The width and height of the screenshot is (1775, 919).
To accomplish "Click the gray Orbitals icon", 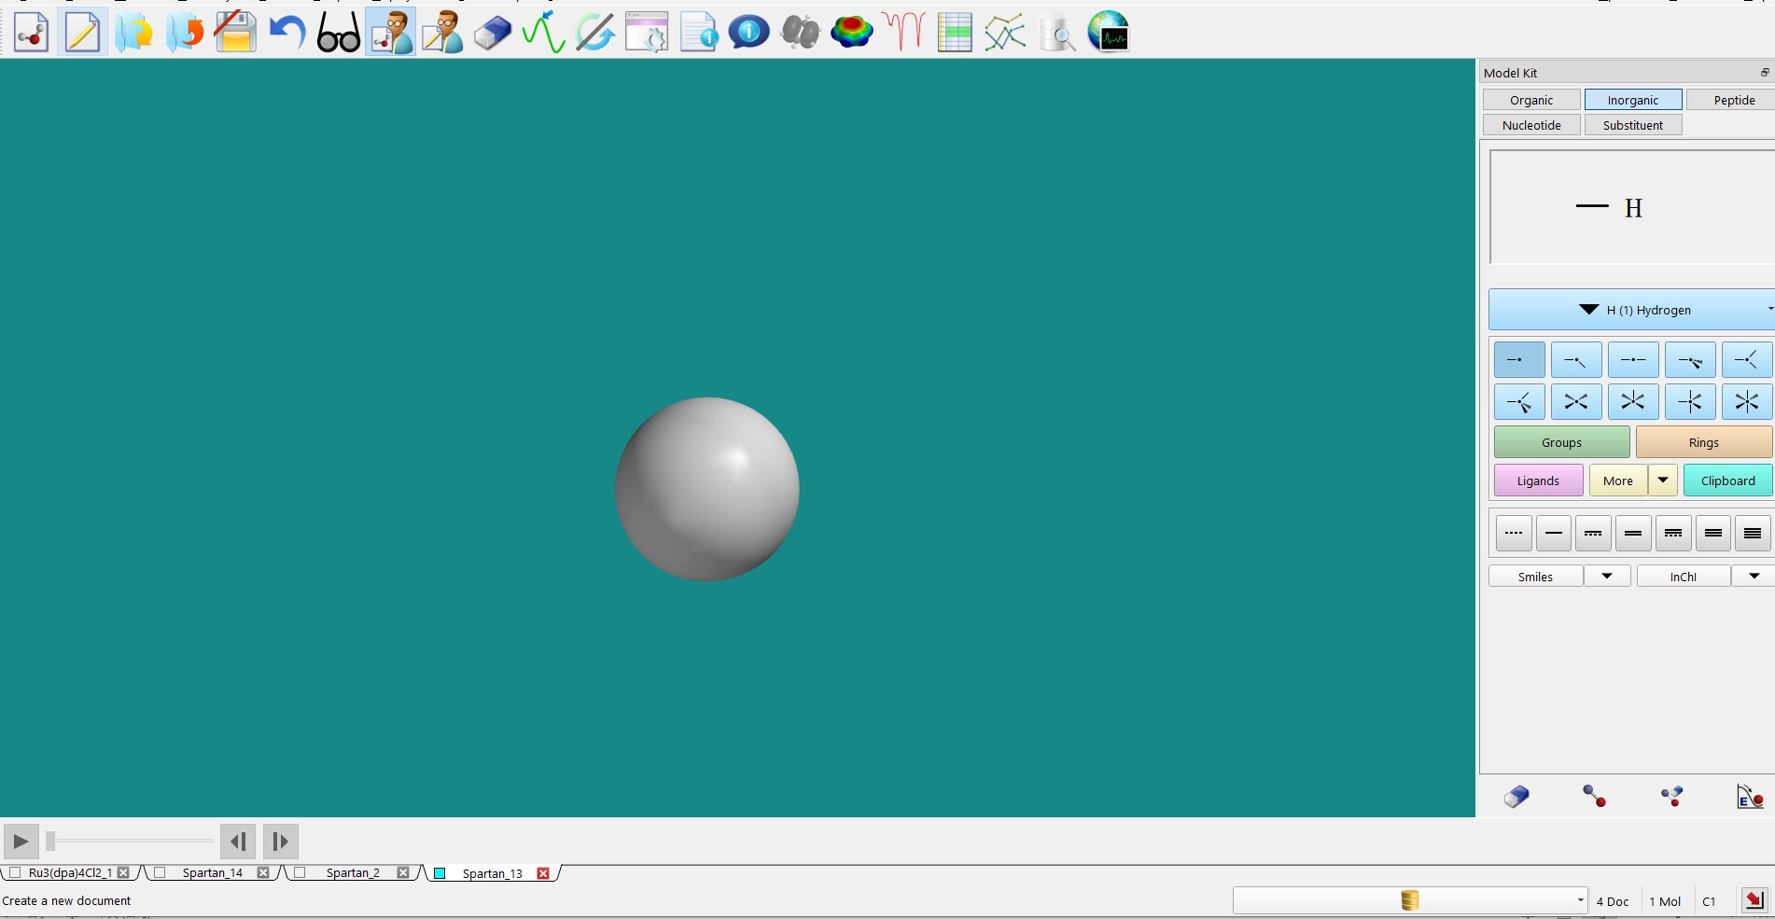I will click(801, 32).
